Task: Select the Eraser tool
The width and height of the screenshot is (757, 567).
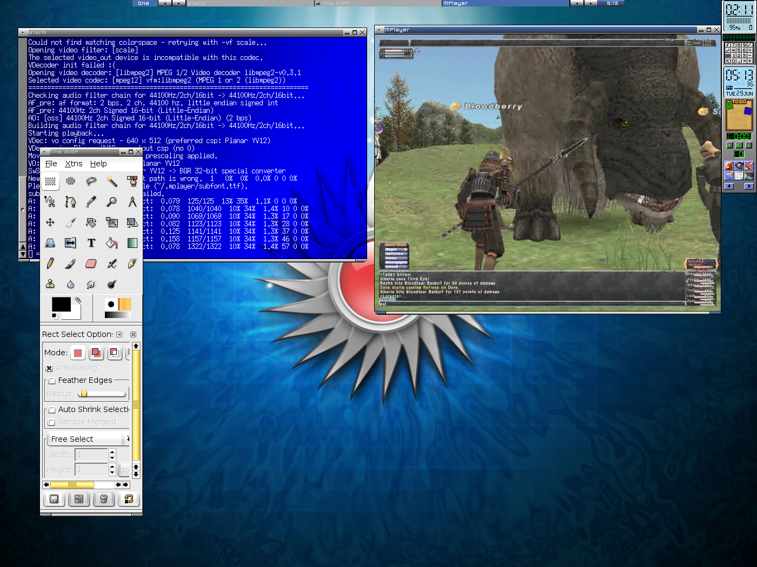Action: click(91, 264)
